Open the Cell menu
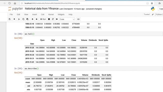 (43, 15)
